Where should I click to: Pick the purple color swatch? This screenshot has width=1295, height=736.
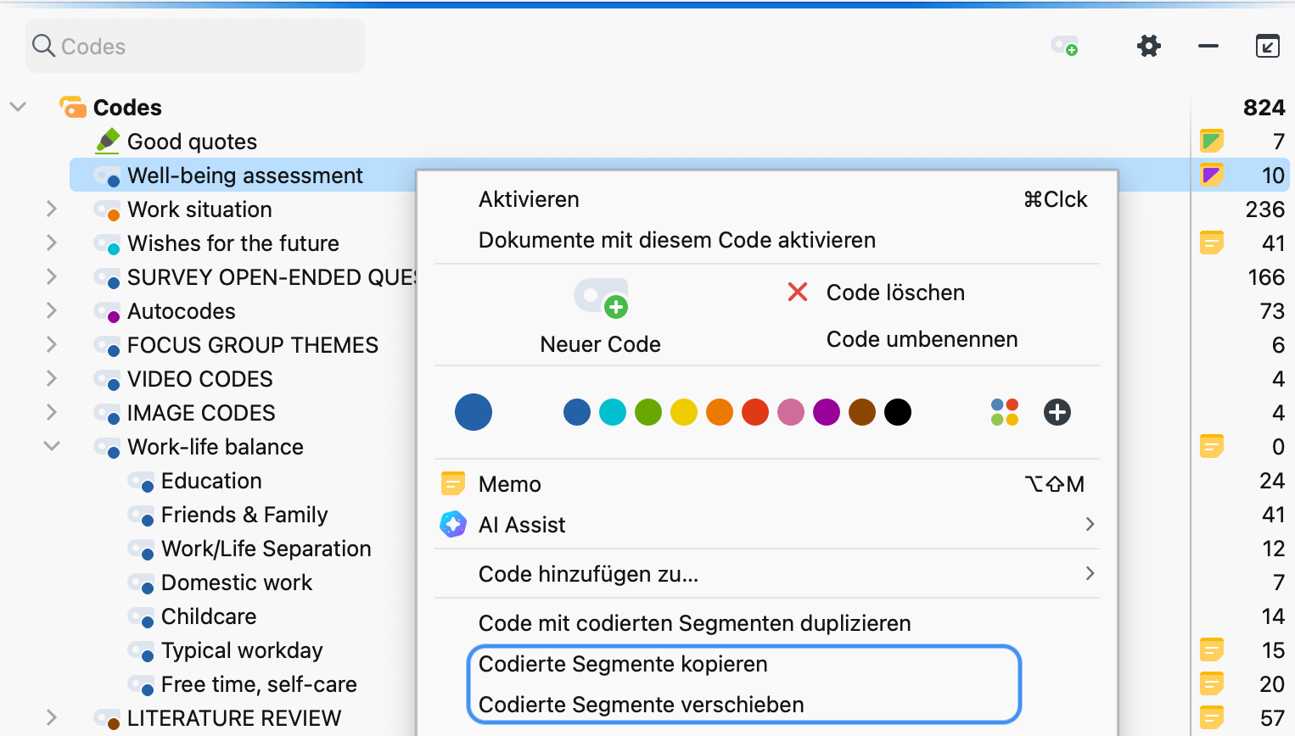(x=827, y=412)
